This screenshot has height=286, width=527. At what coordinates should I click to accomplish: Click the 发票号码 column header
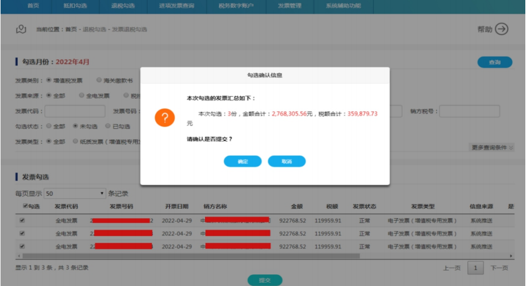point(121,206)
